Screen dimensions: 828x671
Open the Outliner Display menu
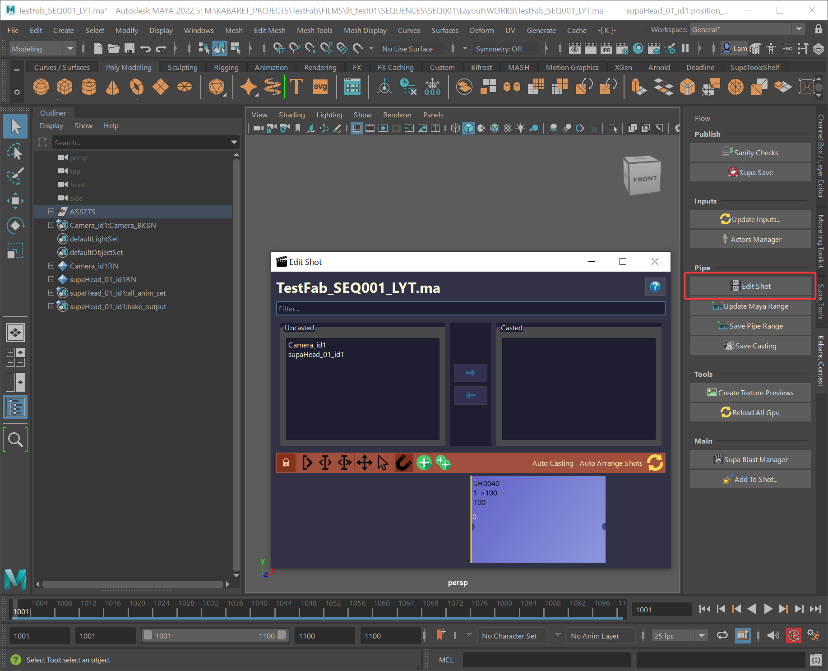tap(51, 125)
